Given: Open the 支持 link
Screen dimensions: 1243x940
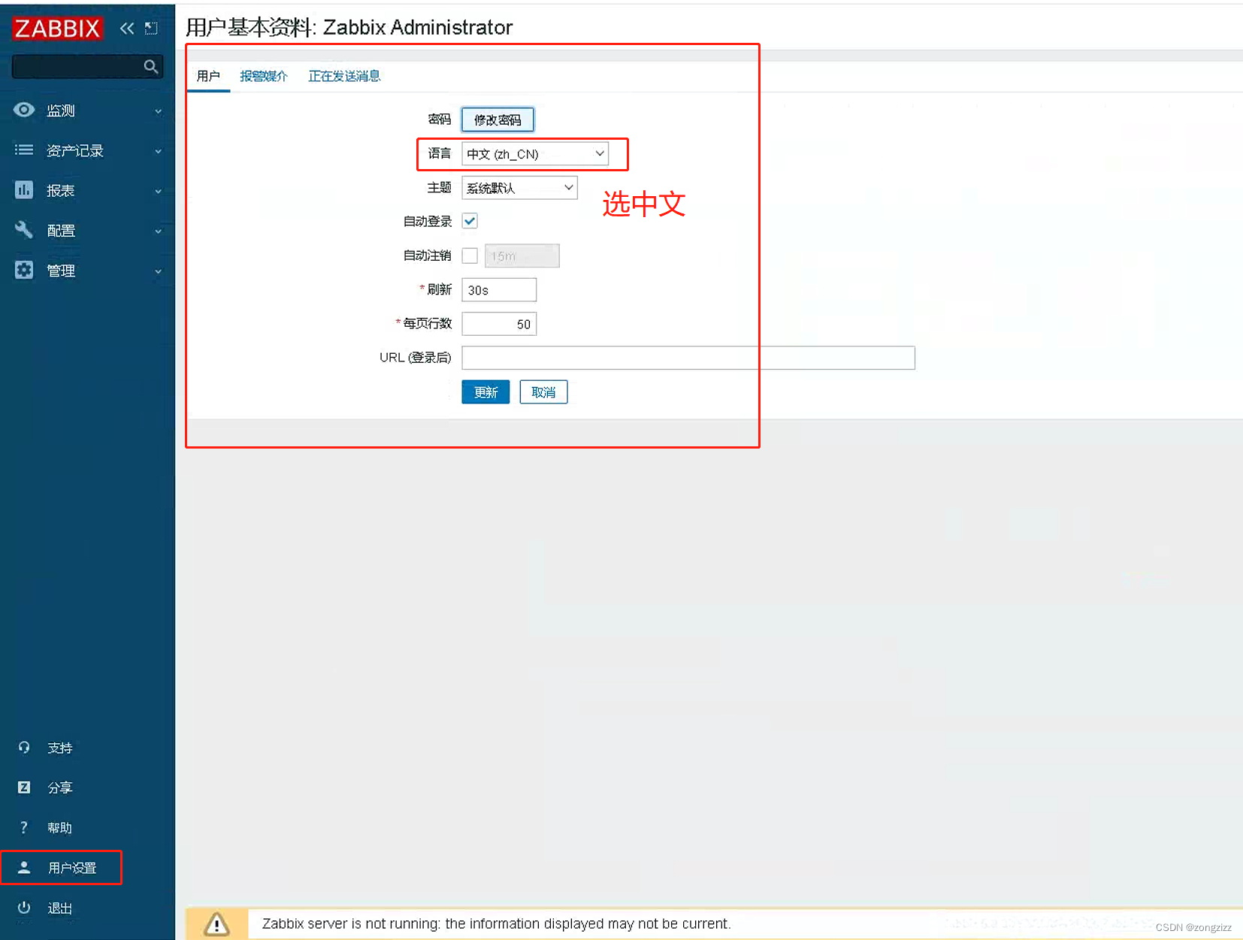Looking at the screenshot, I should click(60, 748).
